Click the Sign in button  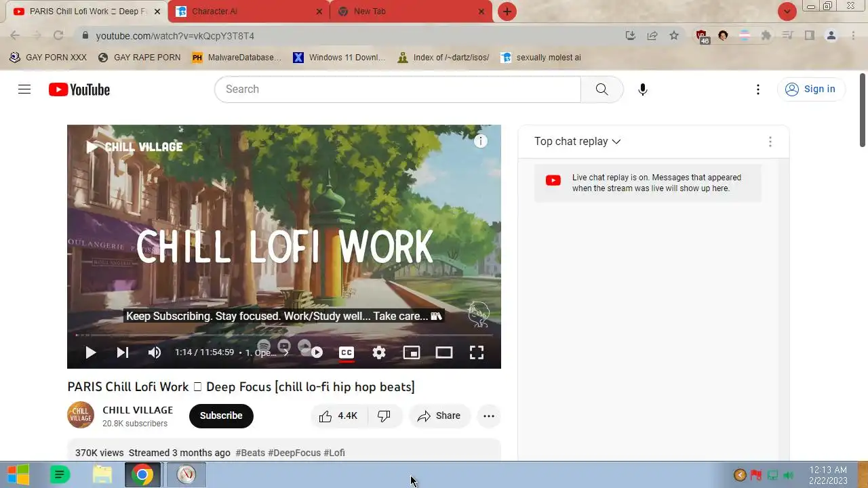click(x=810, y=89)
